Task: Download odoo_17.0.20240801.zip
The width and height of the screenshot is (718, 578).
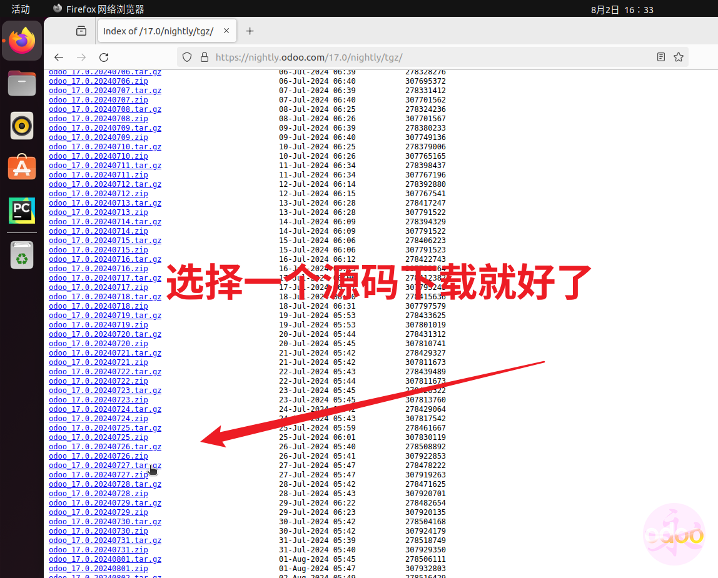Action: click(98, 569)
